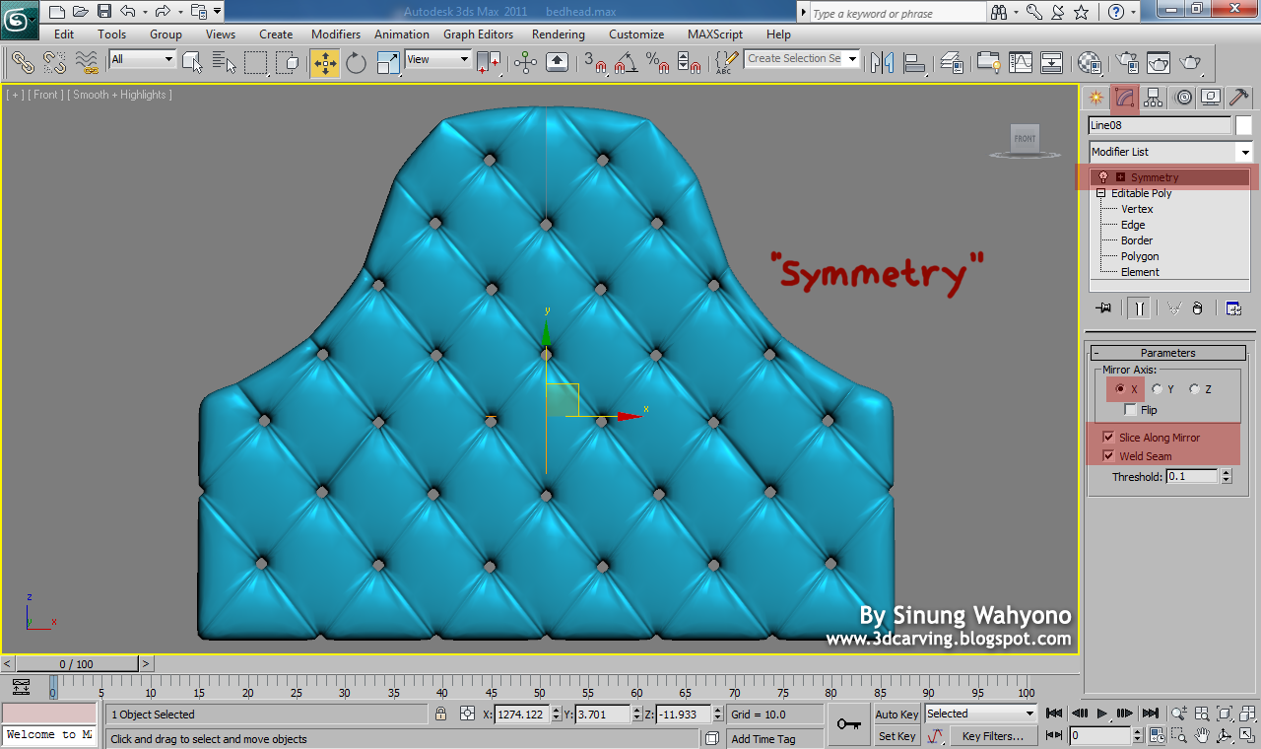Open the Create Selection Set dropdown

pyautogui.click(x=802, y=58)
